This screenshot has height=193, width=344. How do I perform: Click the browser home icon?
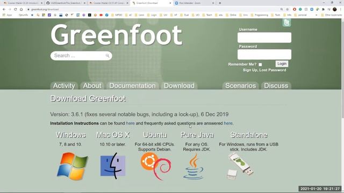click(x=21, y=10)
